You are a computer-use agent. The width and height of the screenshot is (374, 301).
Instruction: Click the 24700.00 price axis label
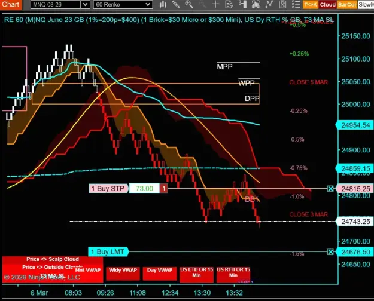pos(355,241)
